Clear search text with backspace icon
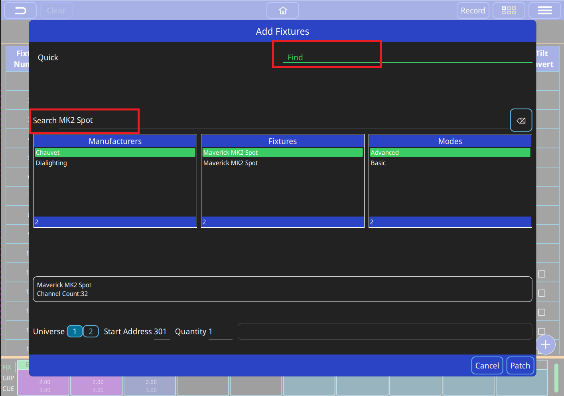This screenshot has height=396, width=564. [521, 120]
